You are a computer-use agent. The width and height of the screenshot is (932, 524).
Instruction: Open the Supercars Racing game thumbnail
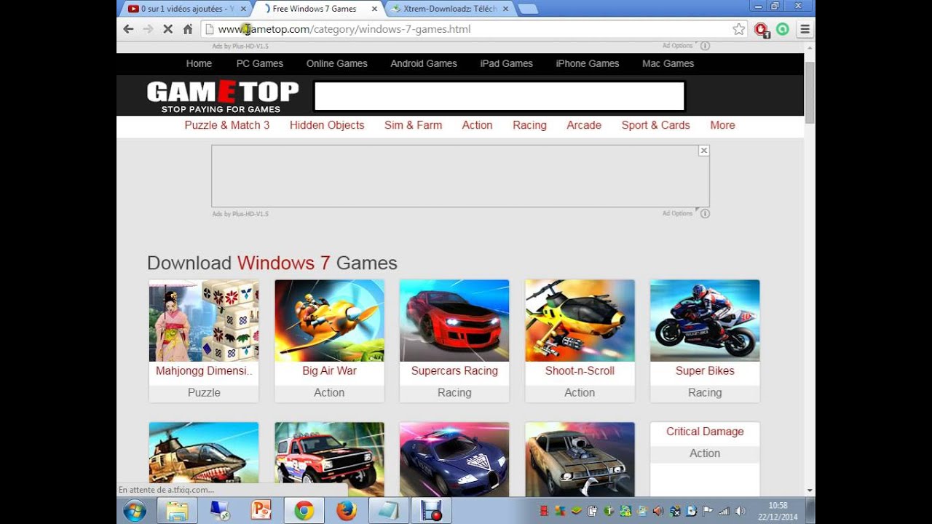pos(454,321)
